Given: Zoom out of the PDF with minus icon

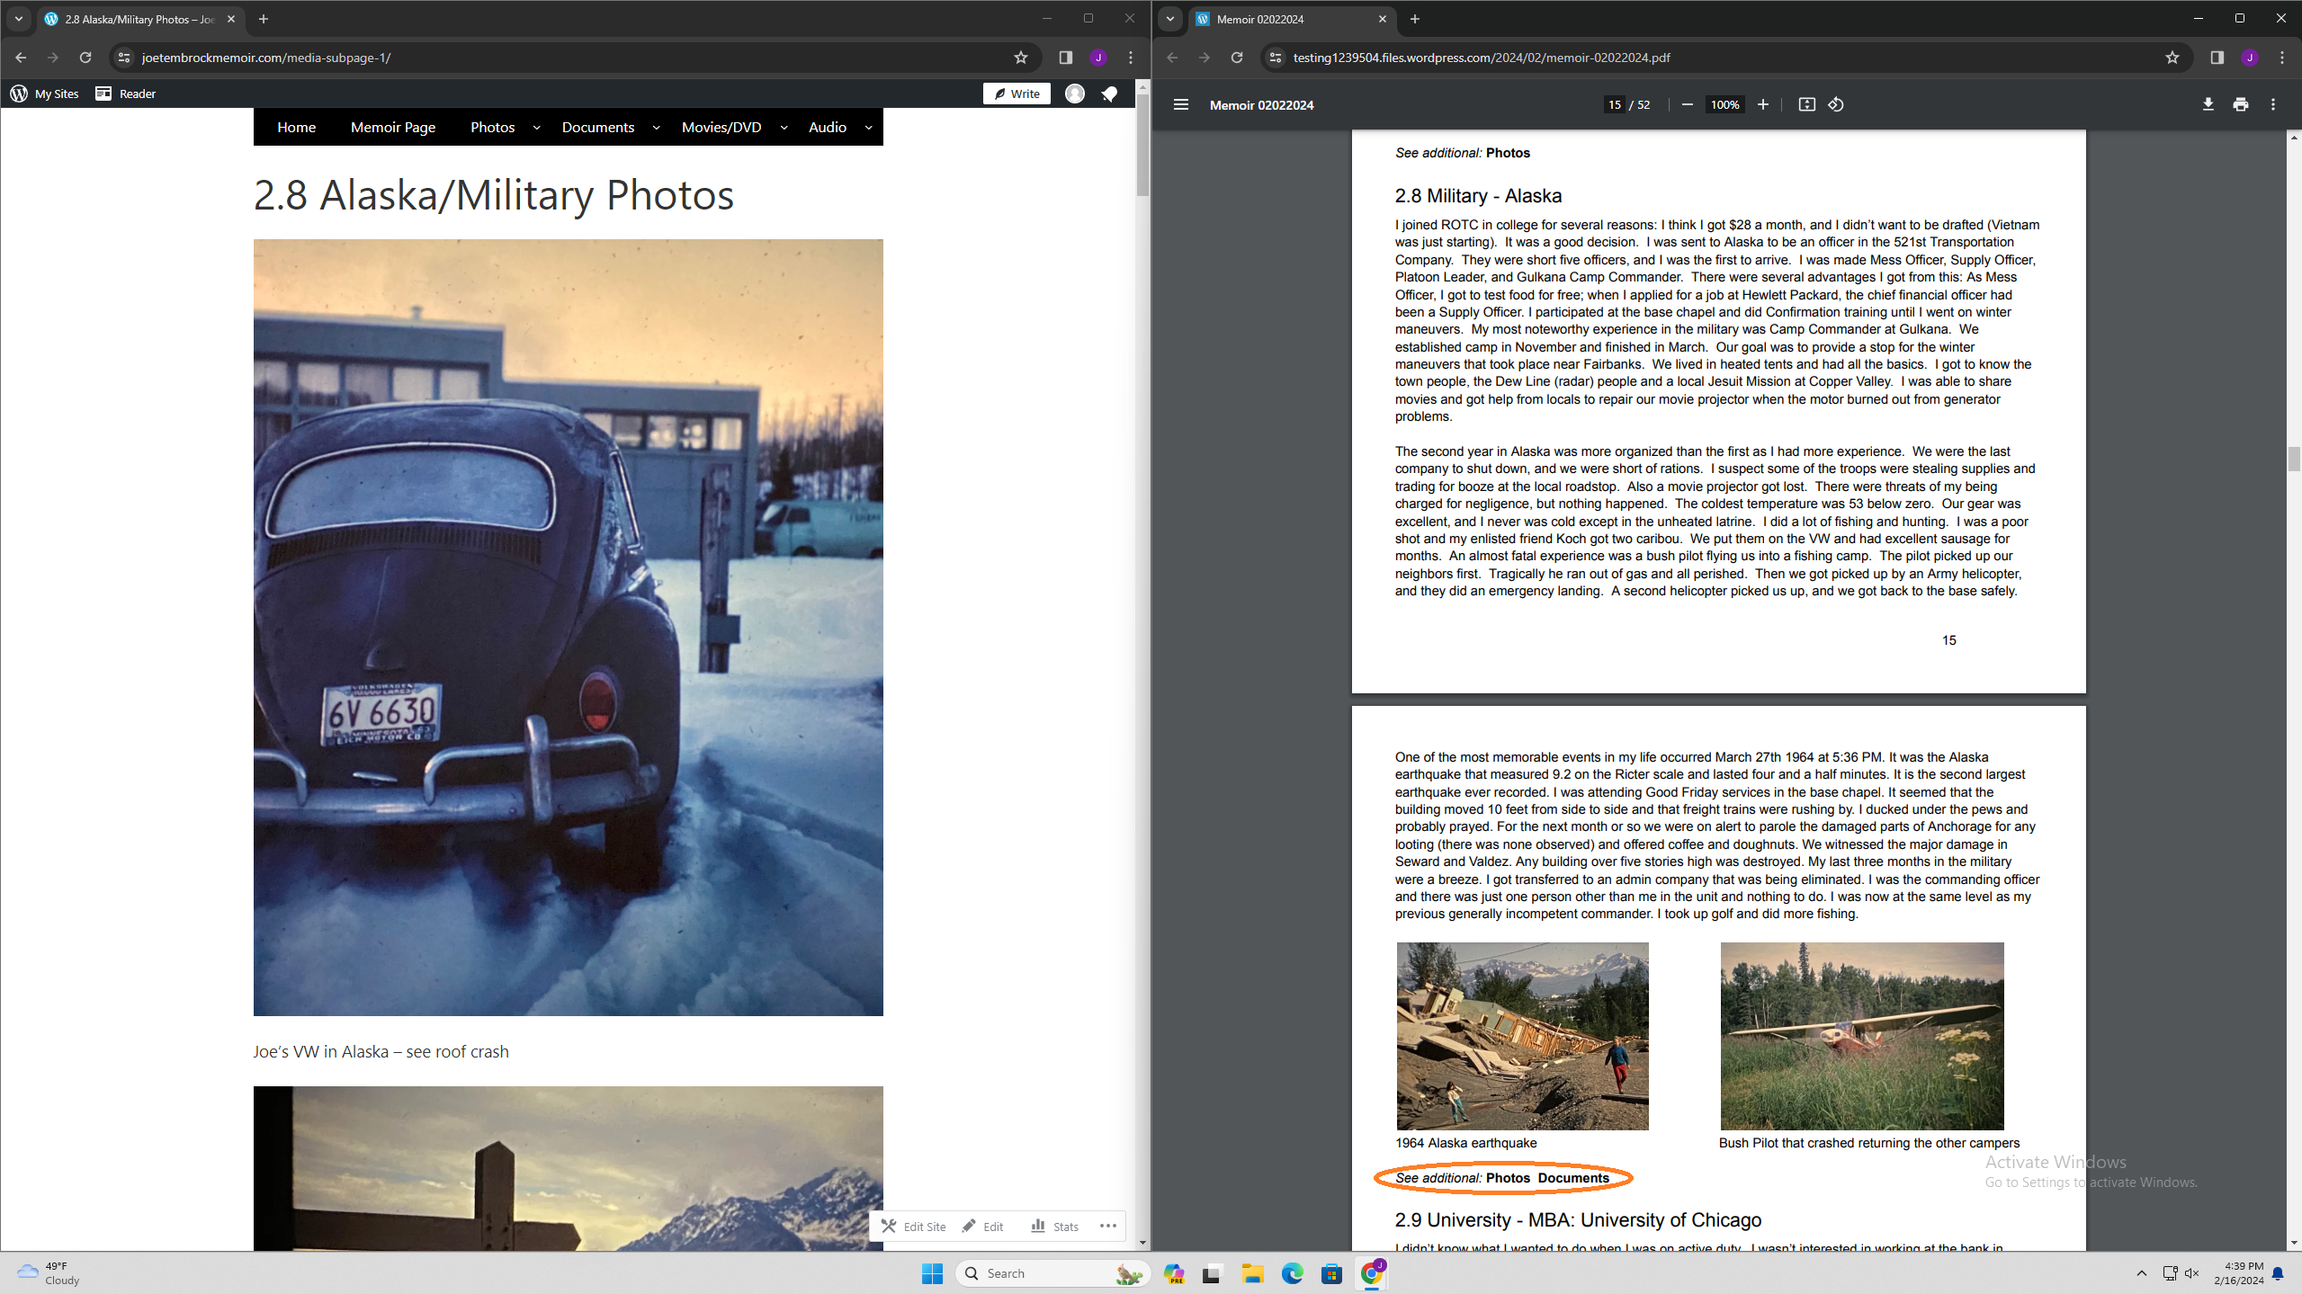Looking at the screenshot, I should 1687,104.
